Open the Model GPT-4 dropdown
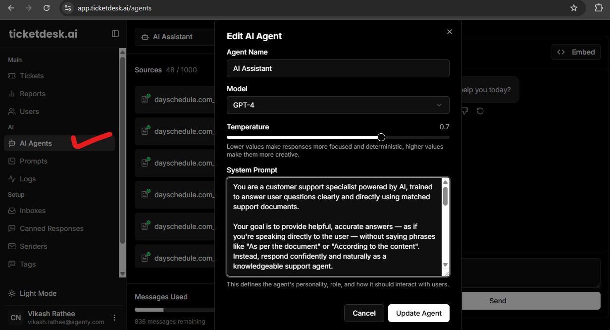Image resolution: width=610 pixels, height=330 pixels. (x=338, y=105)
